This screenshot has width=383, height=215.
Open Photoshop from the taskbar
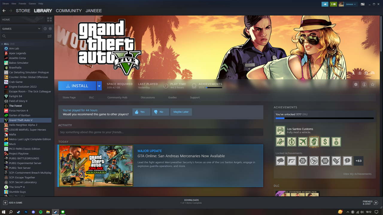(26, 212)
